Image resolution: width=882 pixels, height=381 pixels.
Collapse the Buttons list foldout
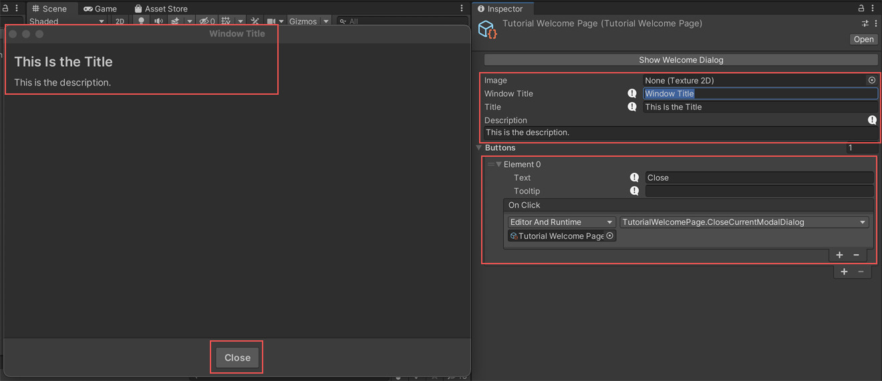click(x=479, y=147)
